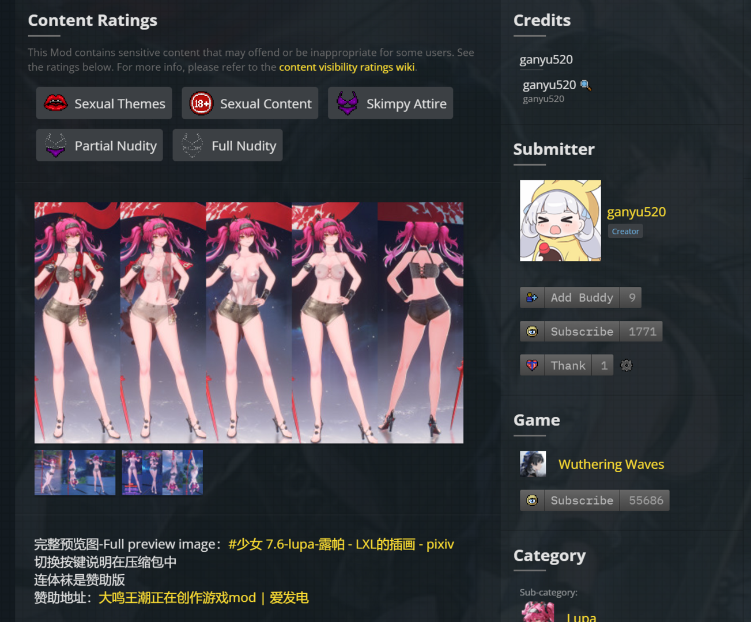
Task: Click the thanks count 1
Action: 603,366
